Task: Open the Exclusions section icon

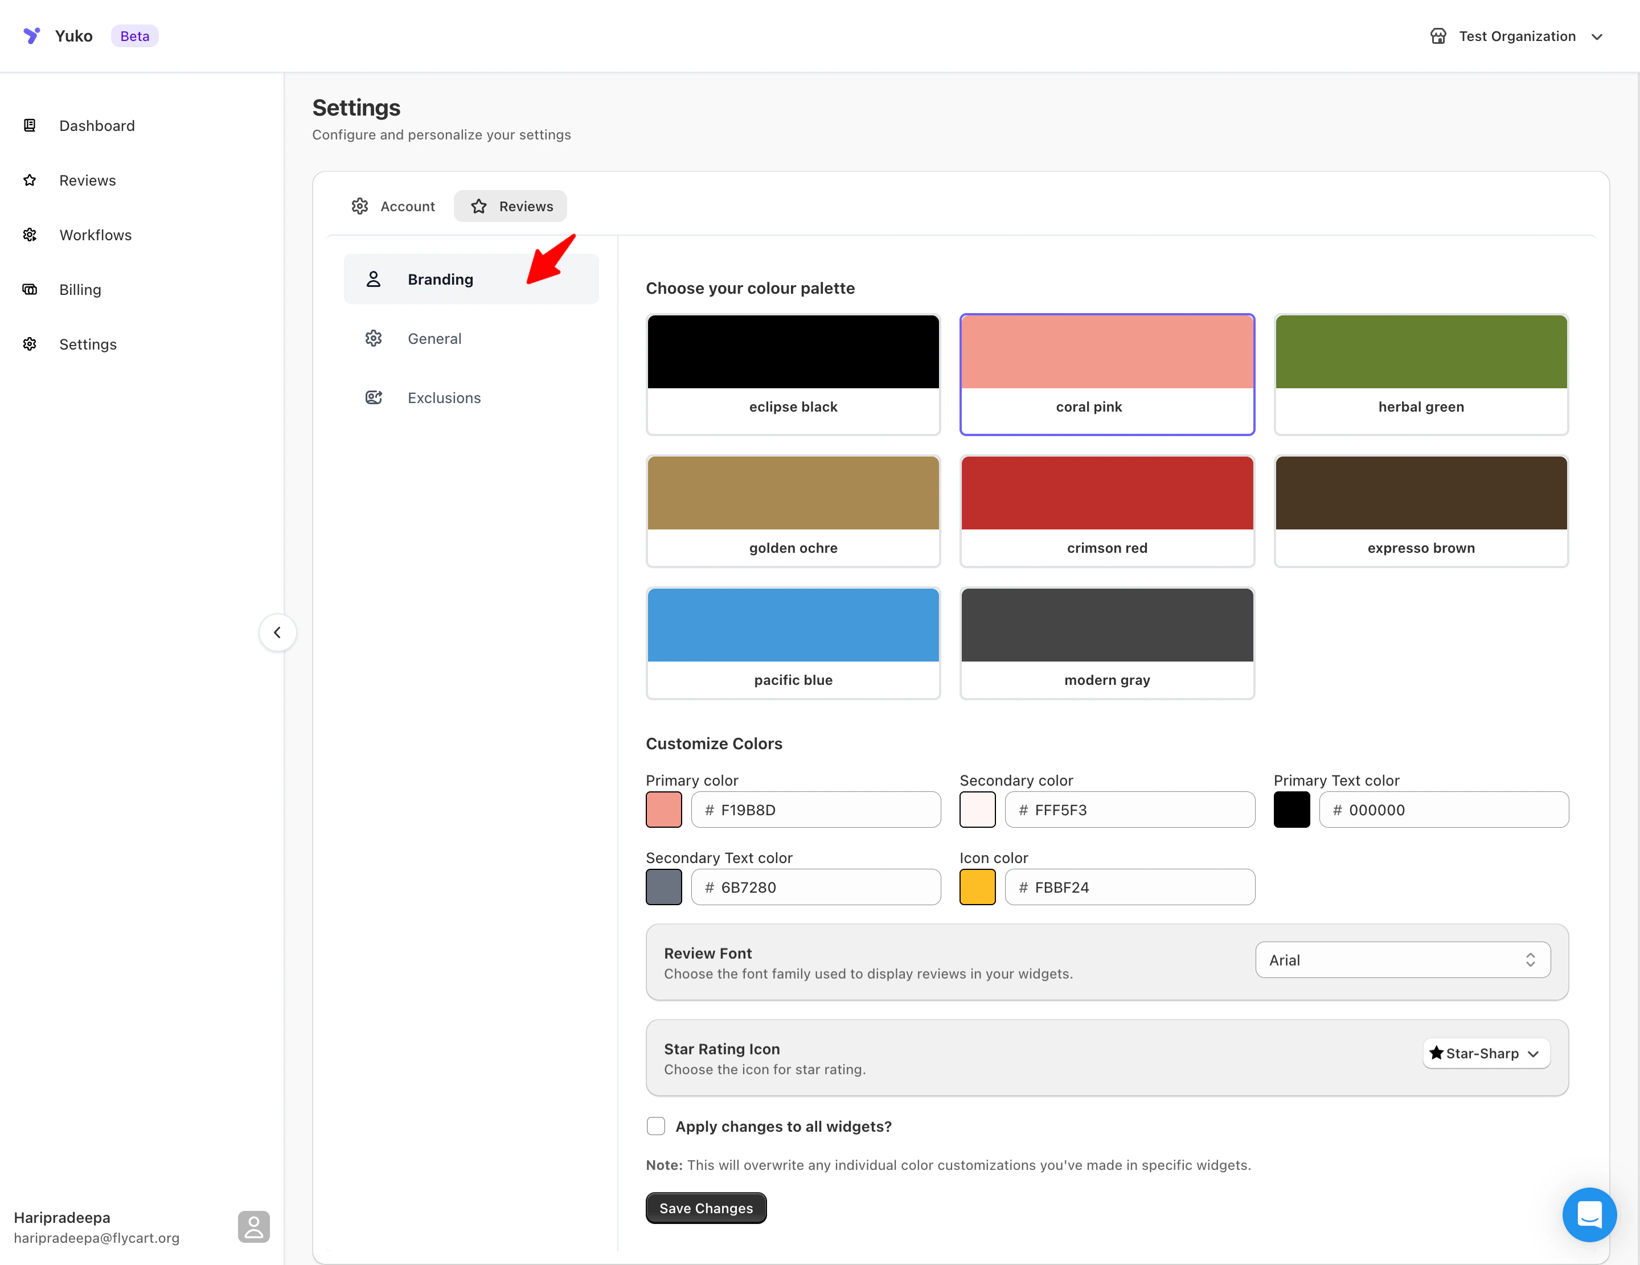Action: [x=373, y=398]
